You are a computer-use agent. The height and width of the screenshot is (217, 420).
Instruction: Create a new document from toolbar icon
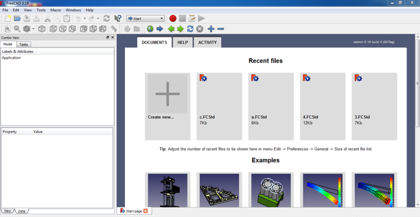[x=8, y=18]
